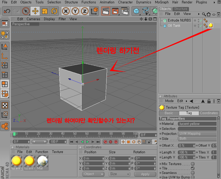
Task: Go to the end of animation
Action: click(x=98, y=142)
